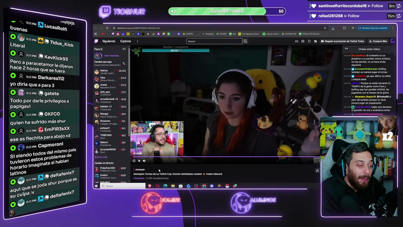403x227 pixels.
Task: Open the browser apps grid icon
Action: 95,34
